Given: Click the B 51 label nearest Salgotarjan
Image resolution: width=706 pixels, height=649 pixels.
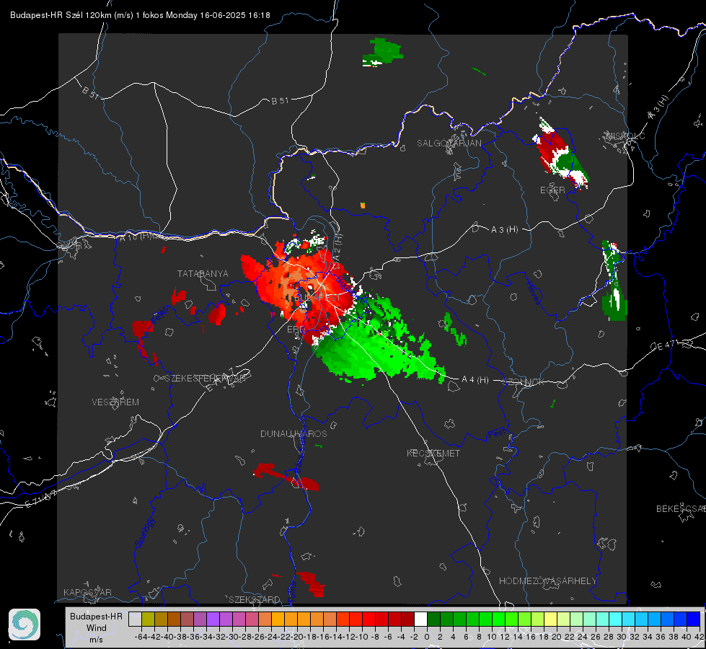Looking at the screenshot, I should tap(280, 101).
